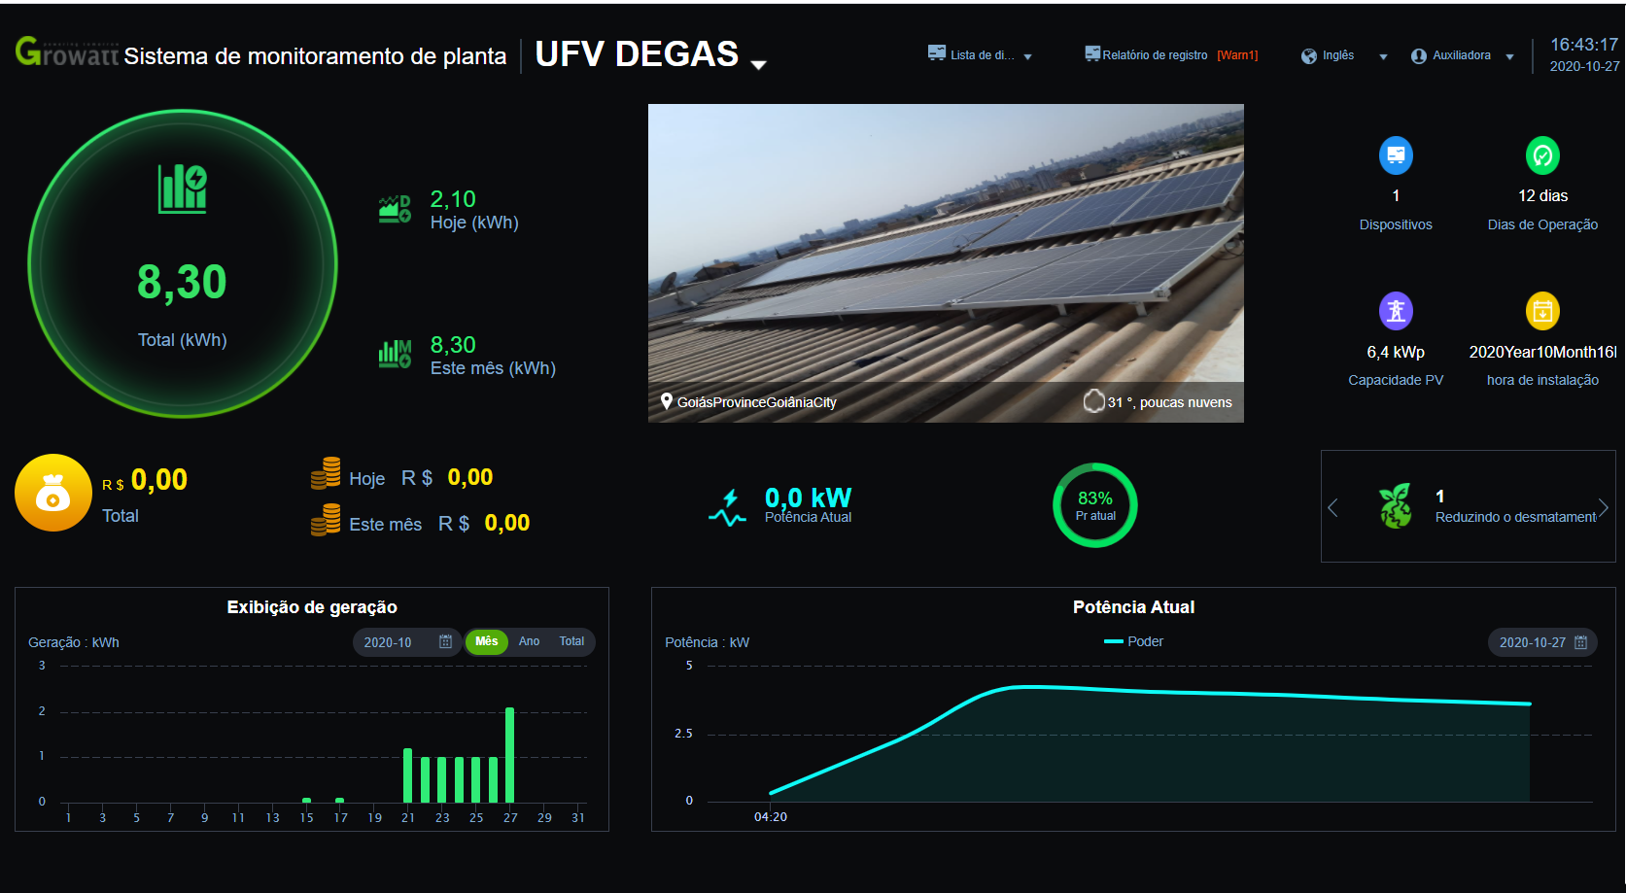Switch generation chart to Total view

click(x=571, y=641)
